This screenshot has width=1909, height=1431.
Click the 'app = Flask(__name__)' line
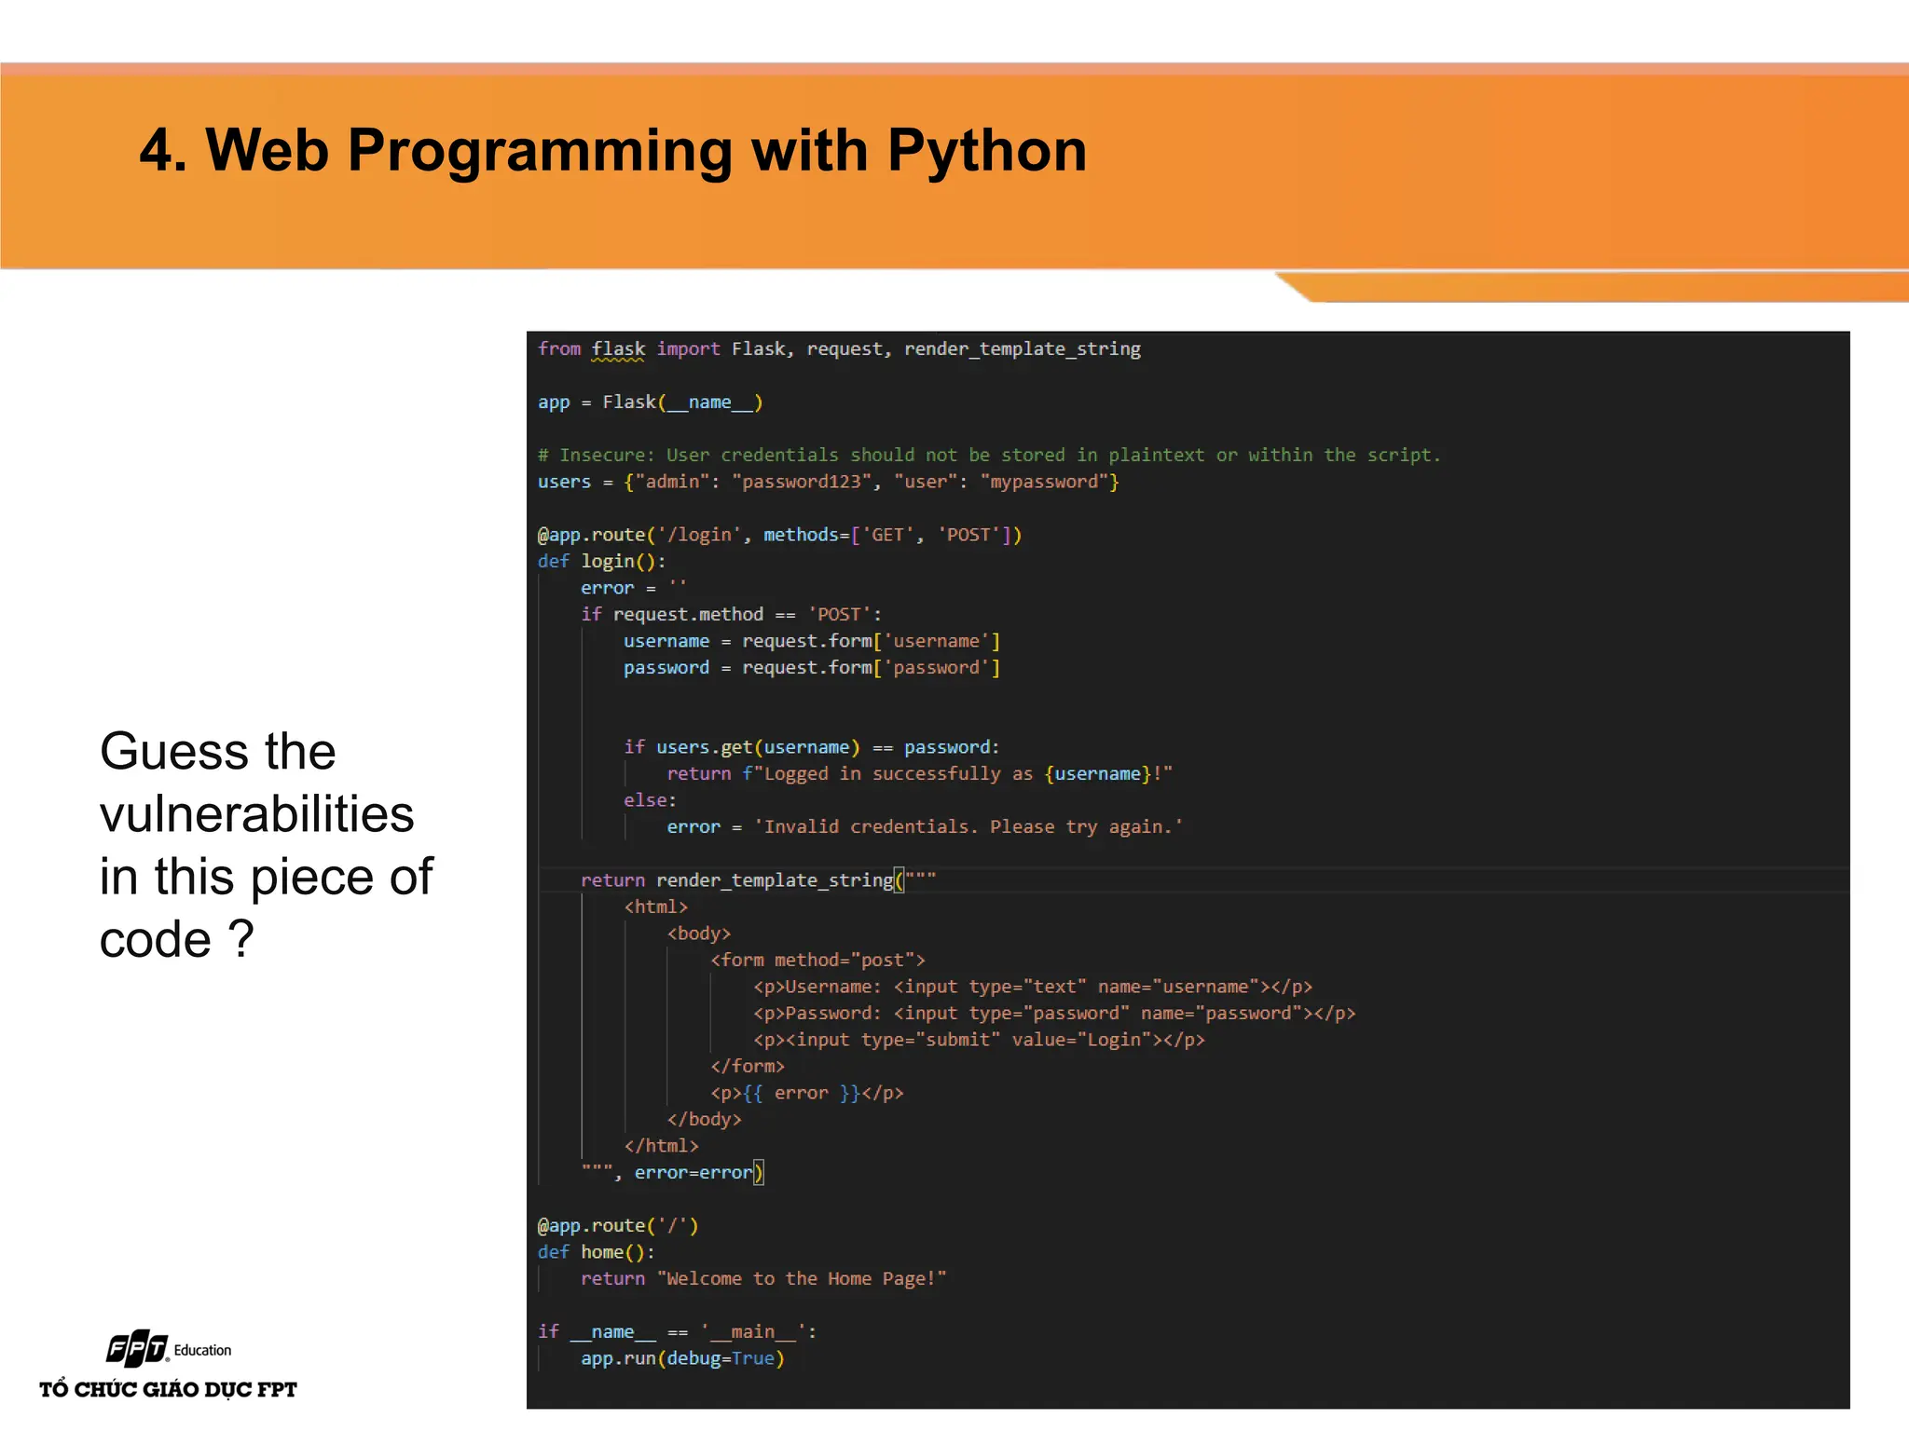[x=650, y=402]
